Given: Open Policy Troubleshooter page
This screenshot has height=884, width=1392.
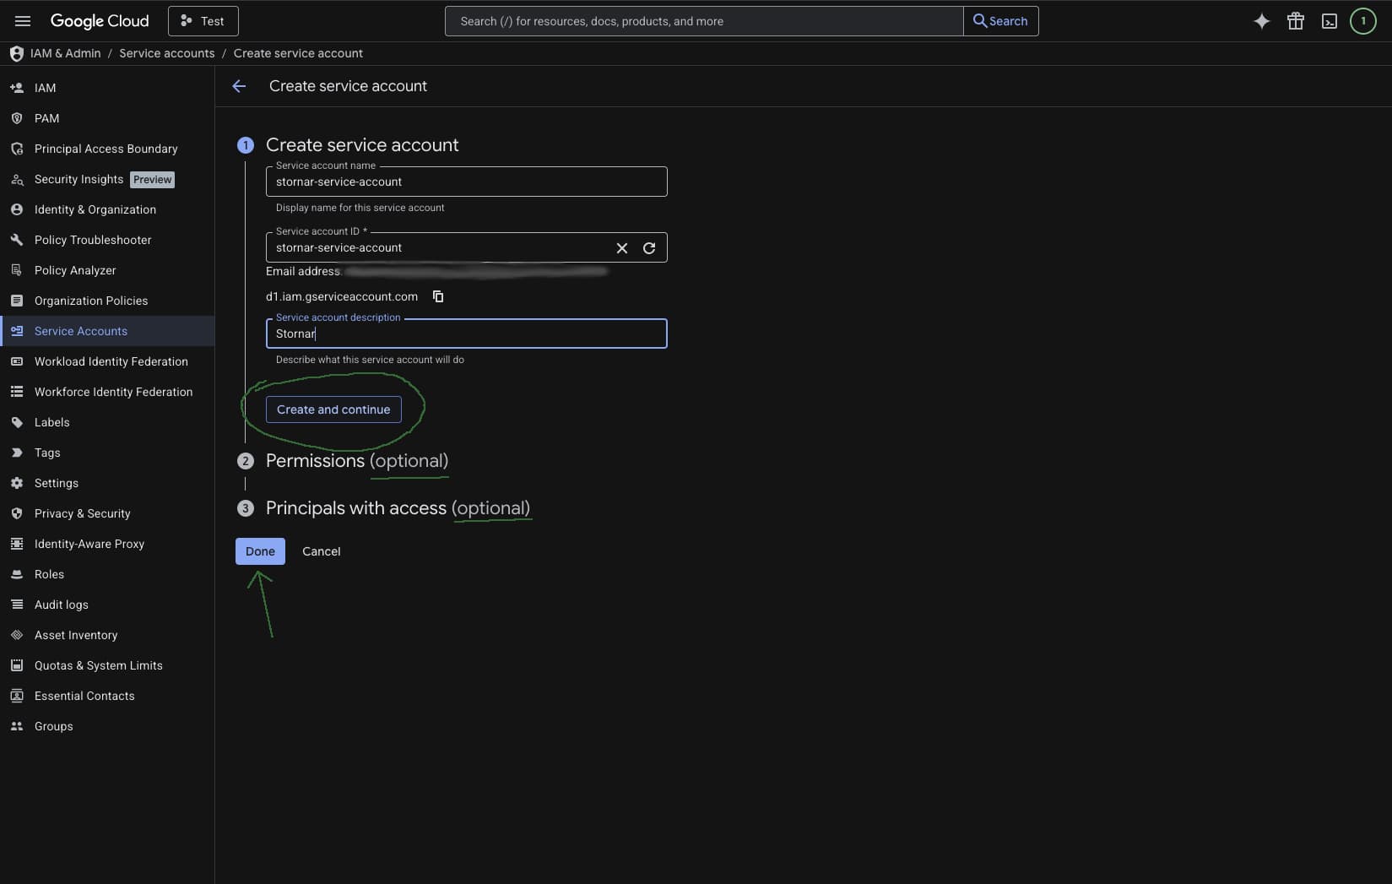Looking at the screenshot, I should (x=107, y=240).
